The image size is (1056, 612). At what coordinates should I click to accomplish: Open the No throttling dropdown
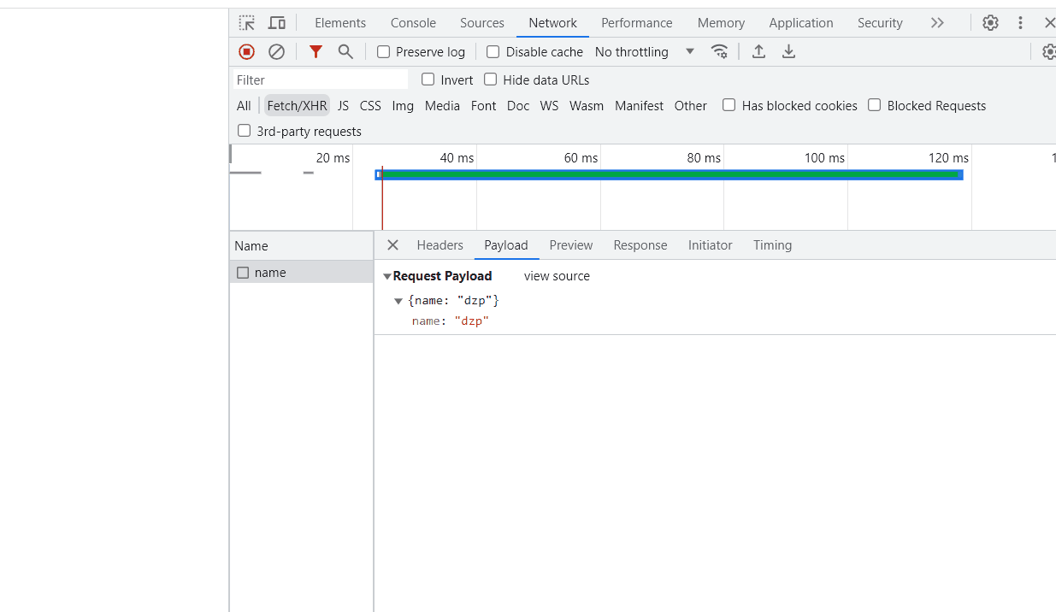click(x=645, y=52)
